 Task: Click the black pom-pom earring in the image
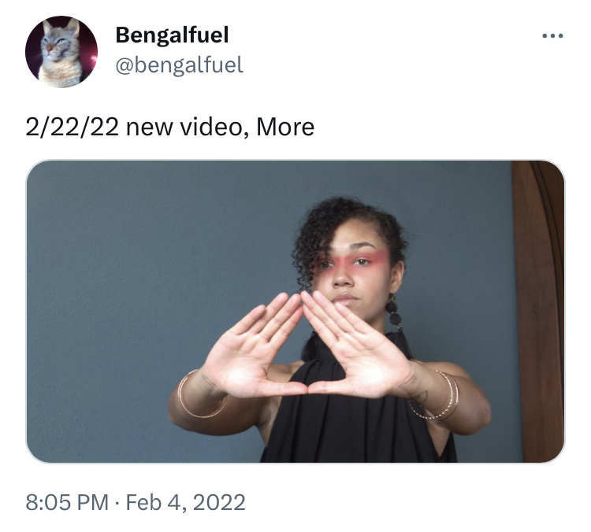393,313
